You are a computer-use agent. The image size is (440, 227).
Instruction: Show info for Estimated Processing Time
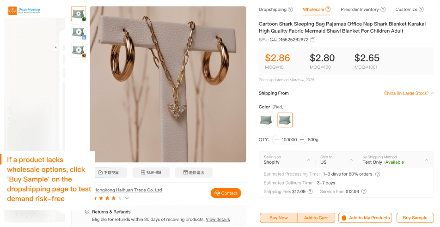pyautogui.click(x=378, y=174)
